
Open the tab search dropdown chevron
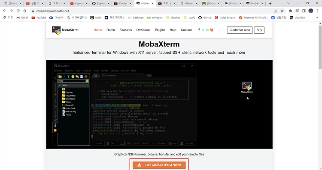point(288,3)
